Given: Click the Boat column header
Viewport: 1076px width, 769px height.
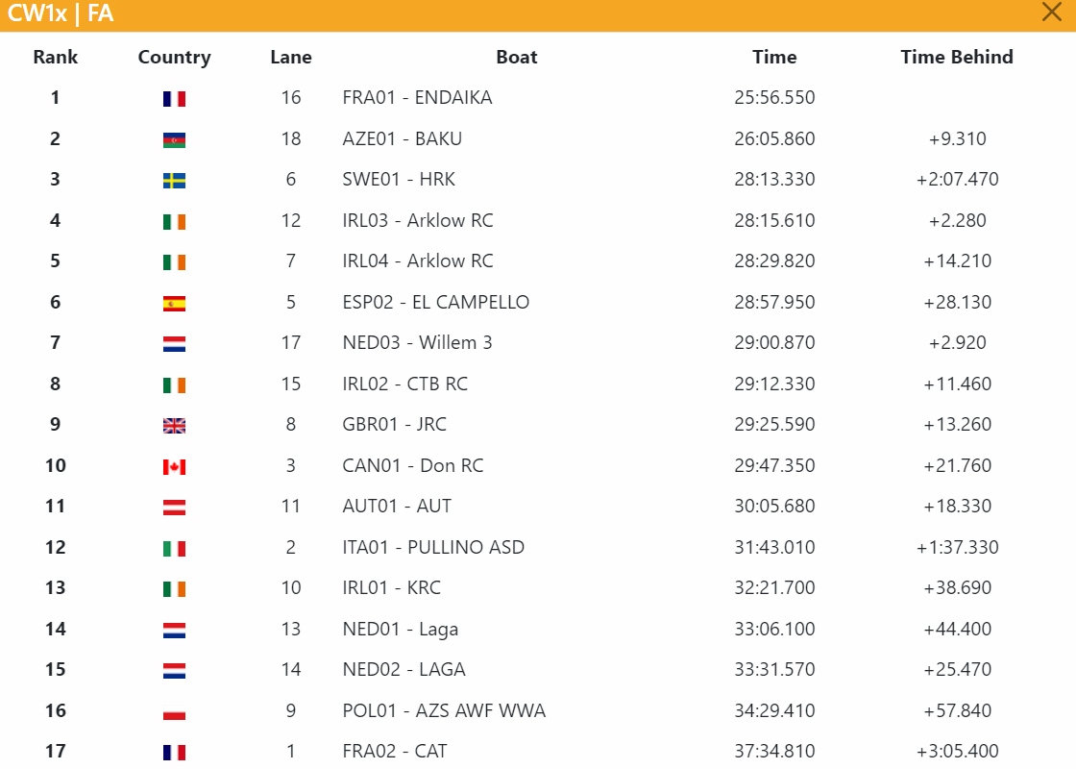Looking at the screenshot, I should tap(517, 57).
